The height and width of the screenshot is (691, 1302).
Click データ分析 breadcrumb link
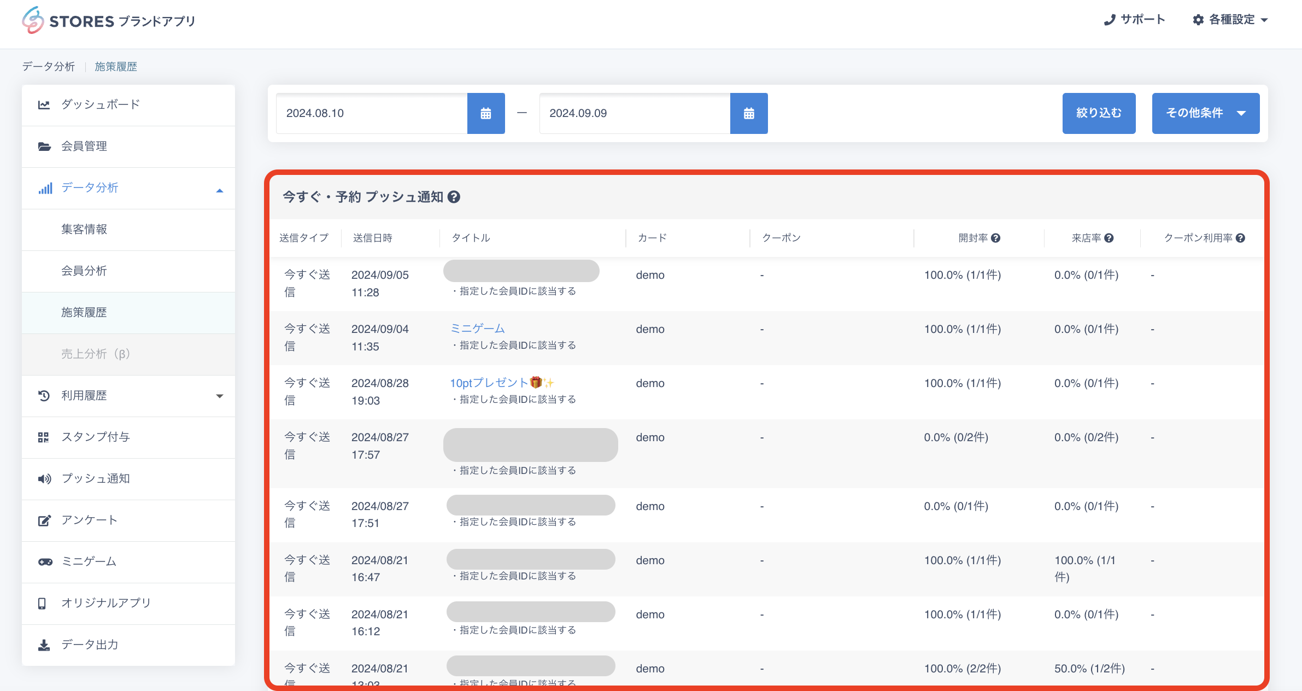click(48, 67)
